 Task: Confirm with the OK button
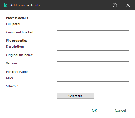pos(95,110)
